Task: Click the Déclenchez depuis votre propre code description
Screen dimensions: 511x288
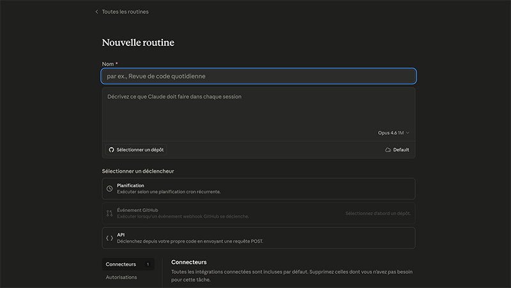Action: tap(190, 241)
